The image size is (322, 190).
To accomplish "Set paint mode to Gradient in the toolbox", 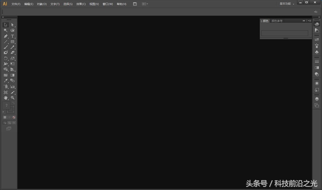I will (9, 117).
